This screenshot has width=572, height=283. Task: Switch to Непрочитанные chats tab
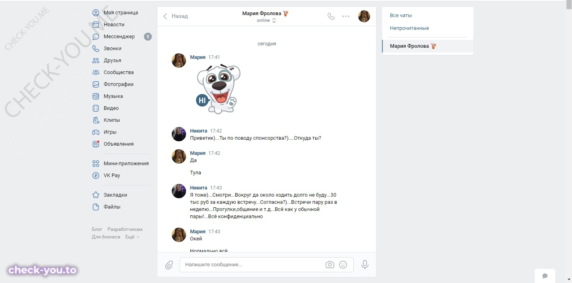pos(409,28)
